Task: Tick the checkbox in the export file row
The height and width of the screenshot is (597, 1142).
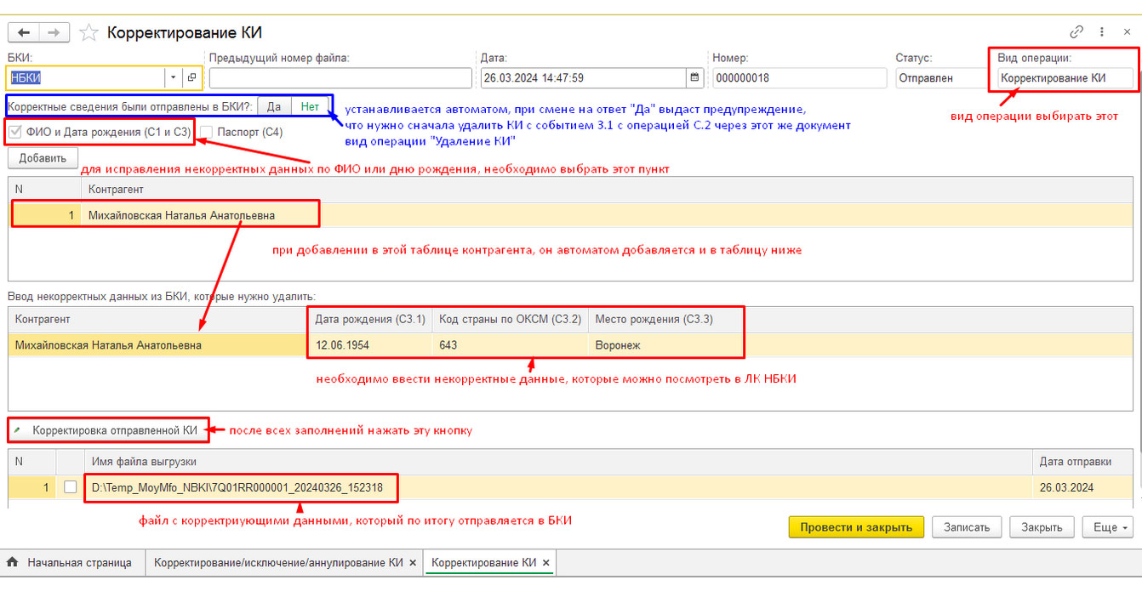Action: pos(70,488)
